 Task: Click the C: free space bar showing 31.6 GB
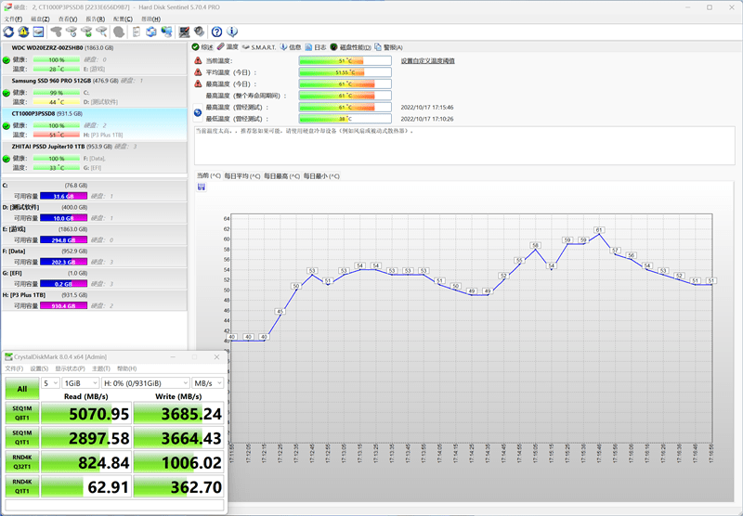click(x=63, y=196)
